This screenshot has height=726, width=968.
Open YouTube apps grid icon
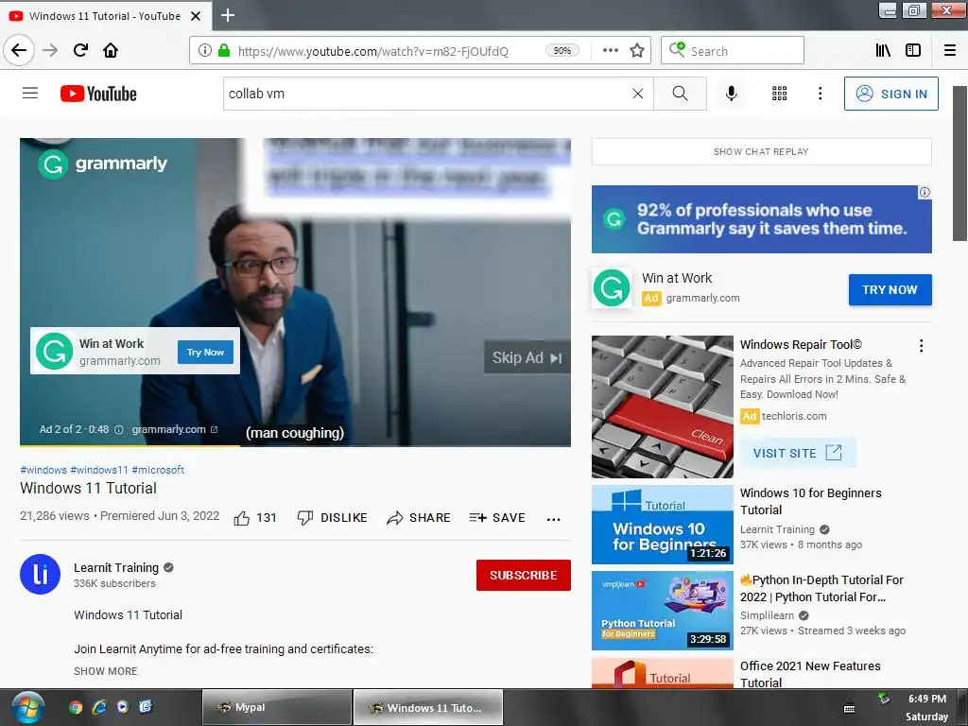[780, 94]
